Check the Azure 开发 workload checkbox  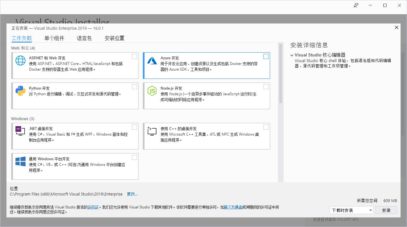click(x=266, y=56)
